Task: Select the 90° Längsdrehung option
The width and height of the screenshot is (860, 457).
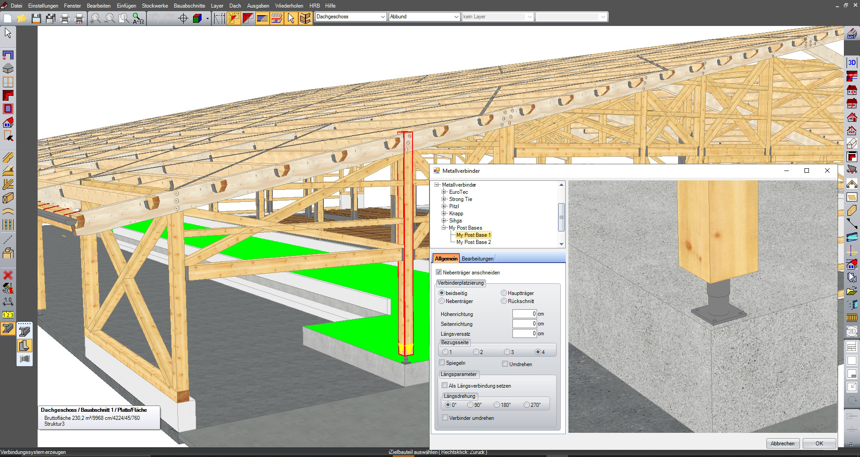Action: [x=470, y=405]
